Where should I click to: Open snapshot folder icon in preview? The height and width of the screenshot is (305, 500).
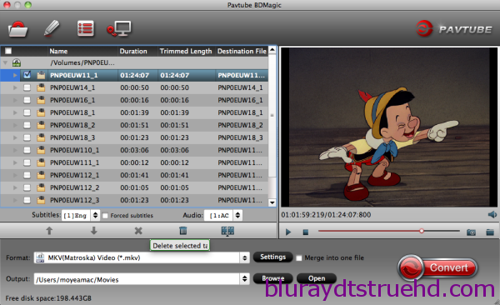click(x=490, y=232)
